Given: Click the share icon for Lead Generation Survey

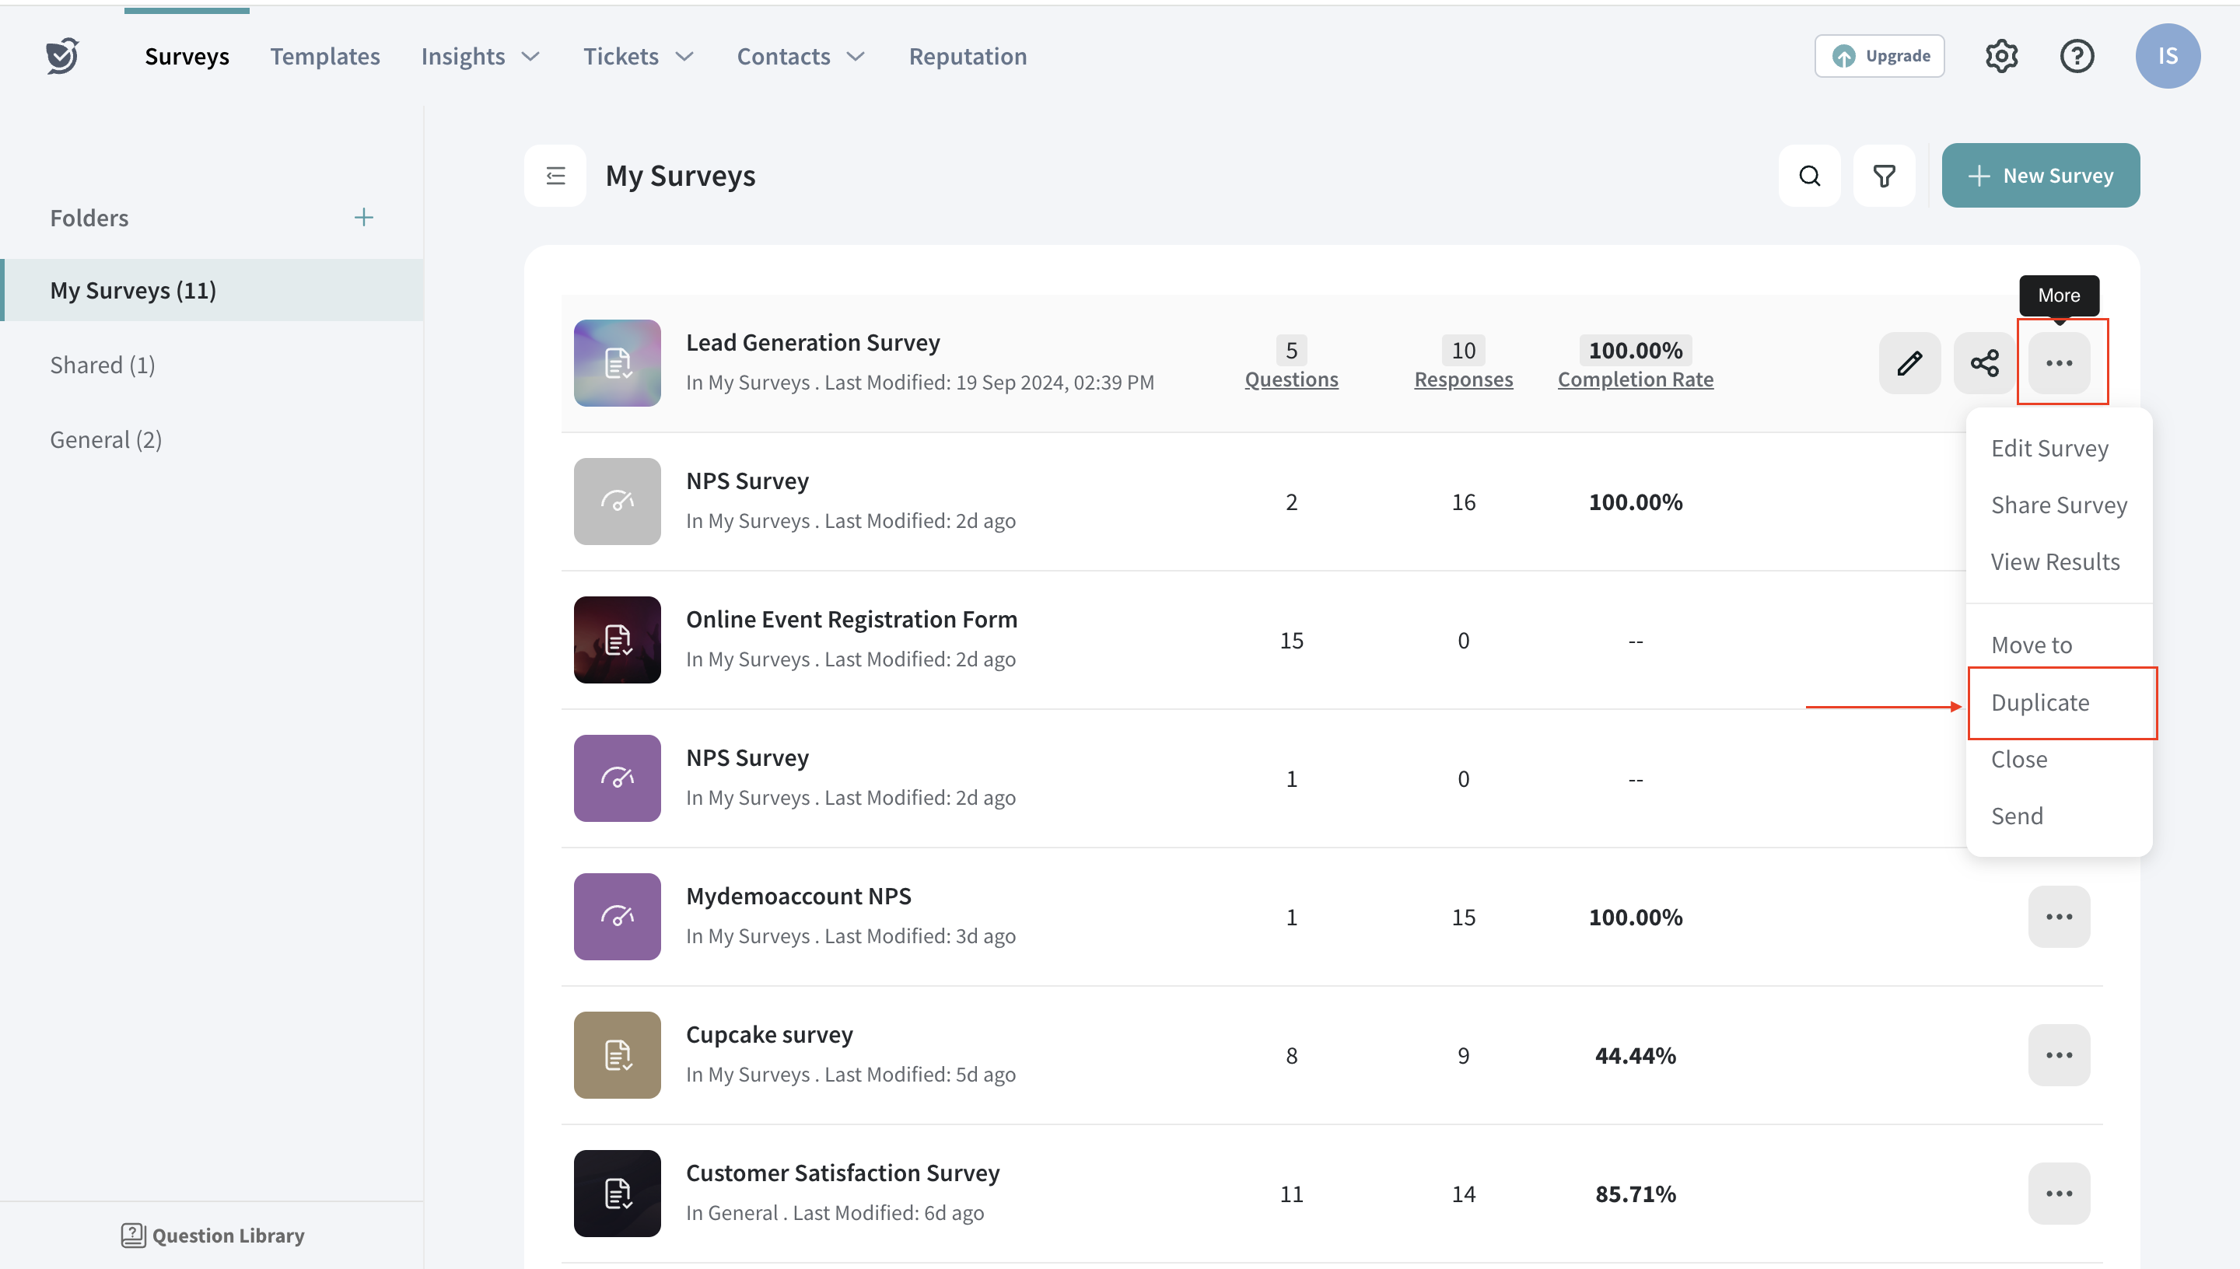Looking at the screenshot, I should click(1984, 362).
